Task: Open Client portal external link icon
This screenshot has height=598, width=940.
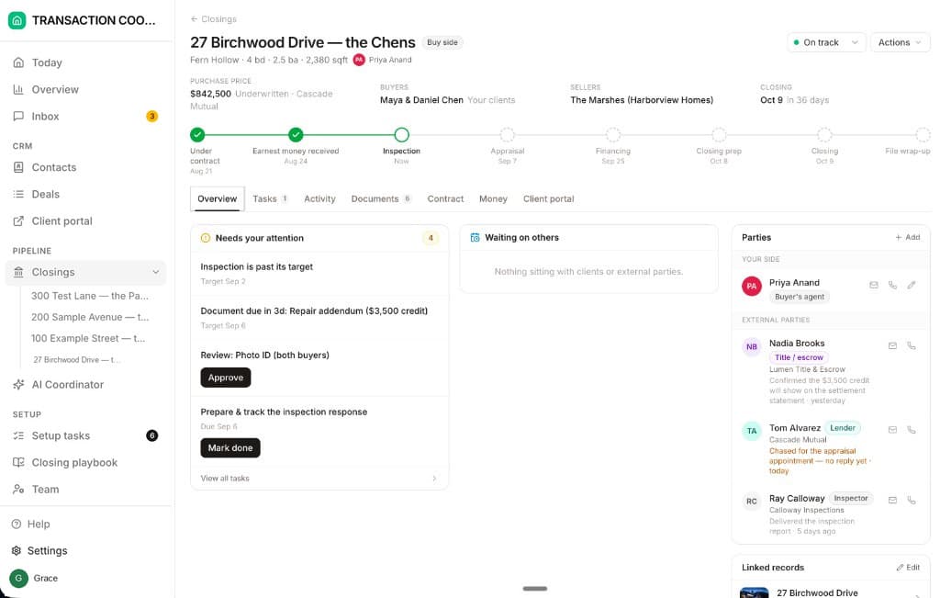Action: pyautogui.click(x=18, y=220)
